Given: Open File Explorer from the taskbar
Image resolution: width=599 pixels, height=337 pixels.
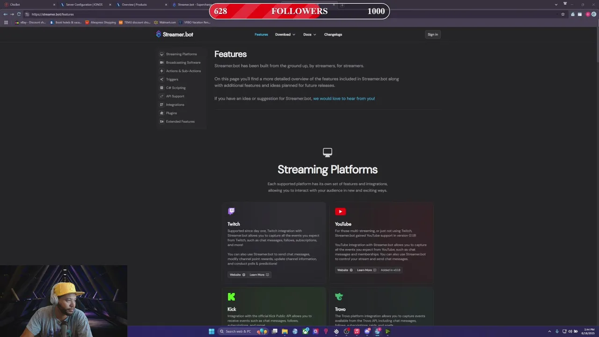Looking at the screenshot, I should pos(285,331).
